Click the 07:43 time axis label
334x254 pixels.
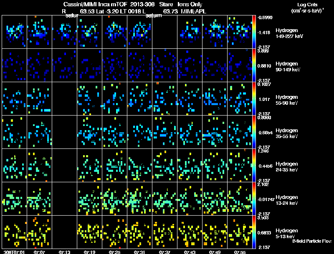[x=190, y=252]
